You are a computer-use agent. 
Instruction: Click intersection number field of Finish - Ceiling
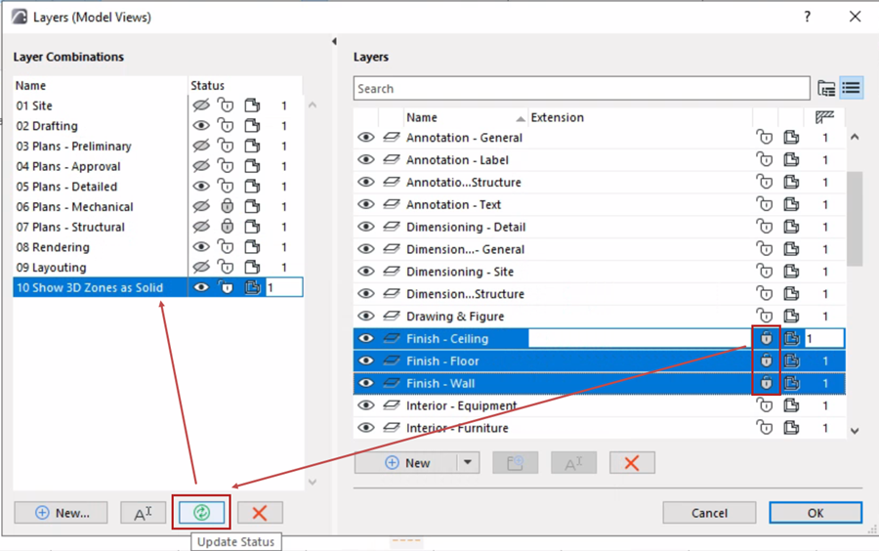tap(824, 339)
